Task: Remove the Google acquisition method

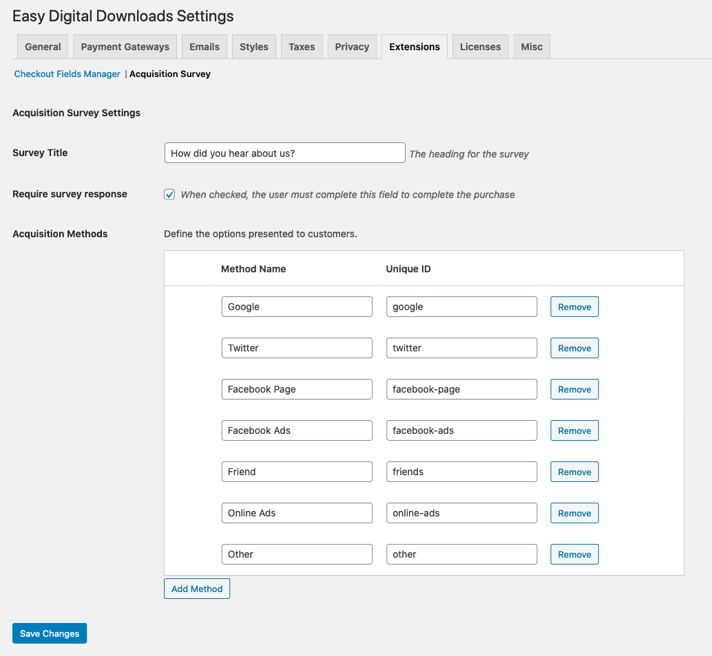Action: [574, 307]
